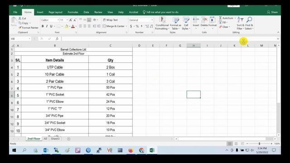Open Outlook from the taskbar
This screenshot has height=163, width=290.
click(x=46, y=150)
